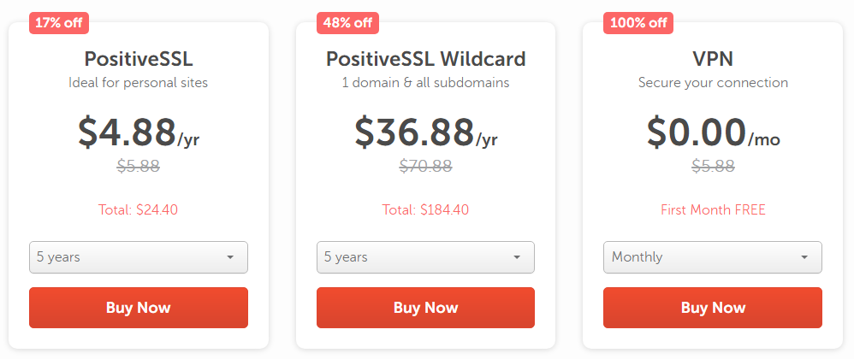854x359 pixels.
Task: Select the PositiveSSL Wildcard heading
Action: (x=425, y=59)
